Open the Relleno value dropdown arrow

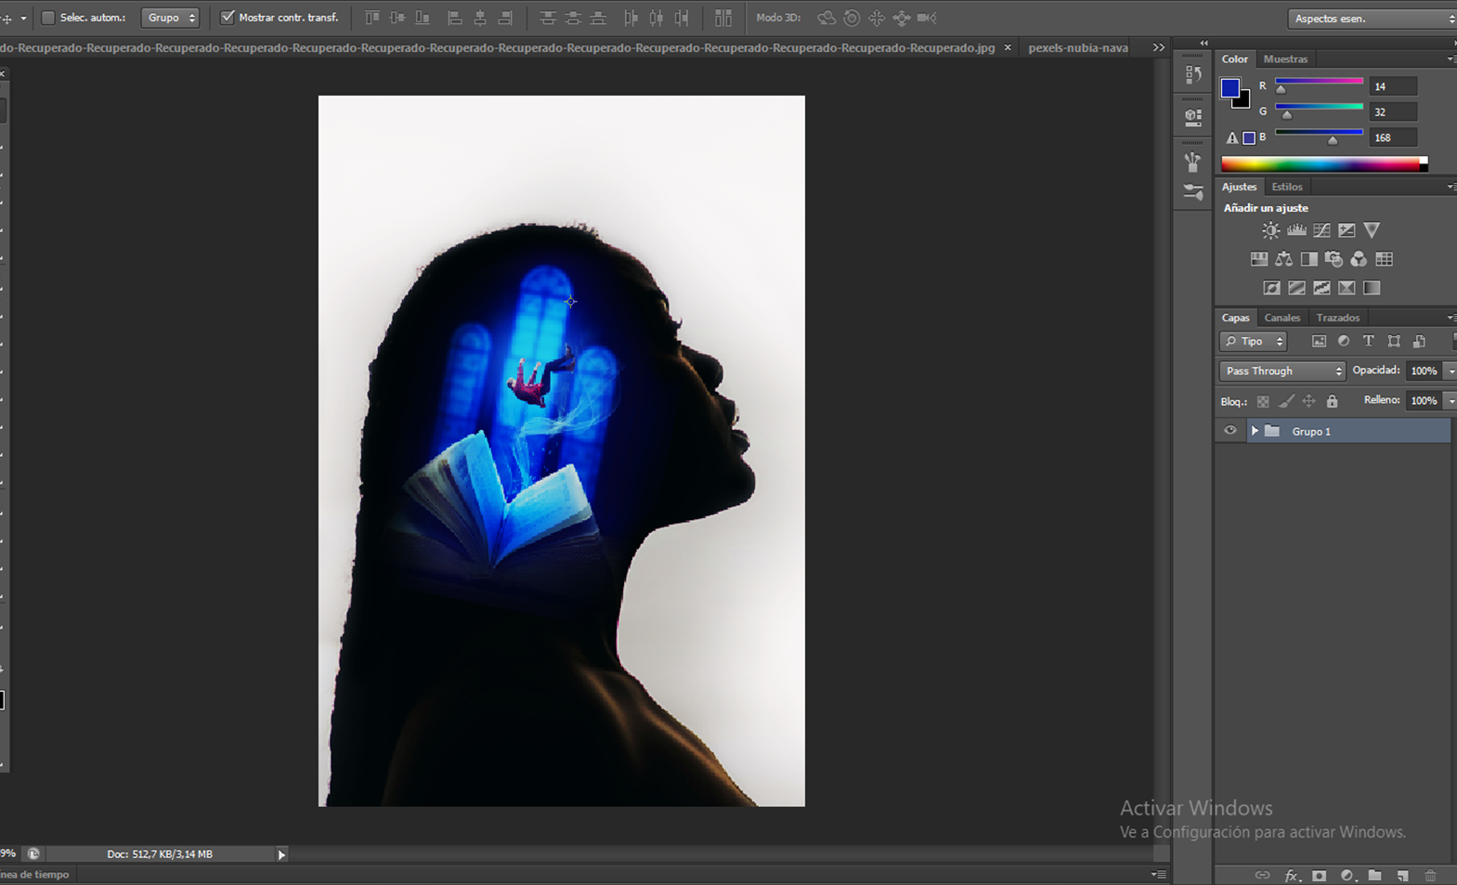[x=1450, y=401]
